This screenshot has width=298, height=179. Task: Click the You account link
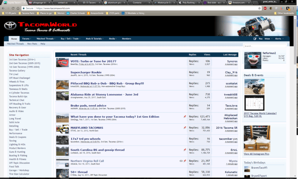[x=260, y=39]
